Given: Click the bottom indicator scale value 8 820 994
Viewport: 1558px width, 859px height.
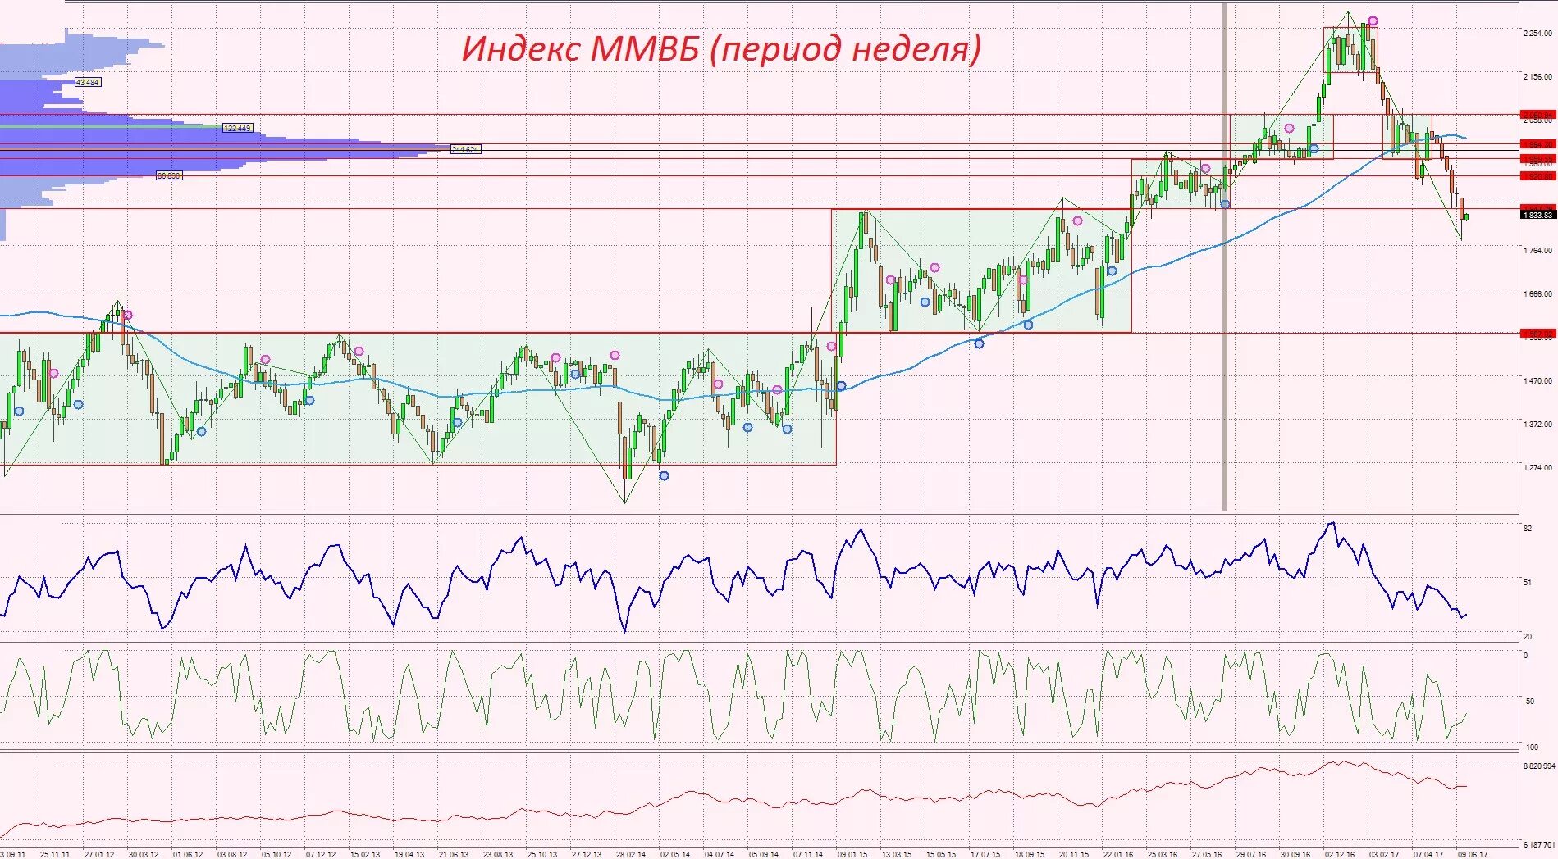Looking at the screenshot, I should (1538, 766).
